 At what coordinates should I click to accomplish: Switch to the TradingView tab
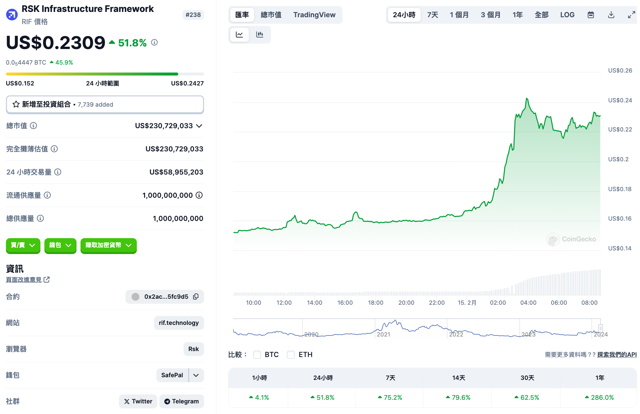coord(314,15)
